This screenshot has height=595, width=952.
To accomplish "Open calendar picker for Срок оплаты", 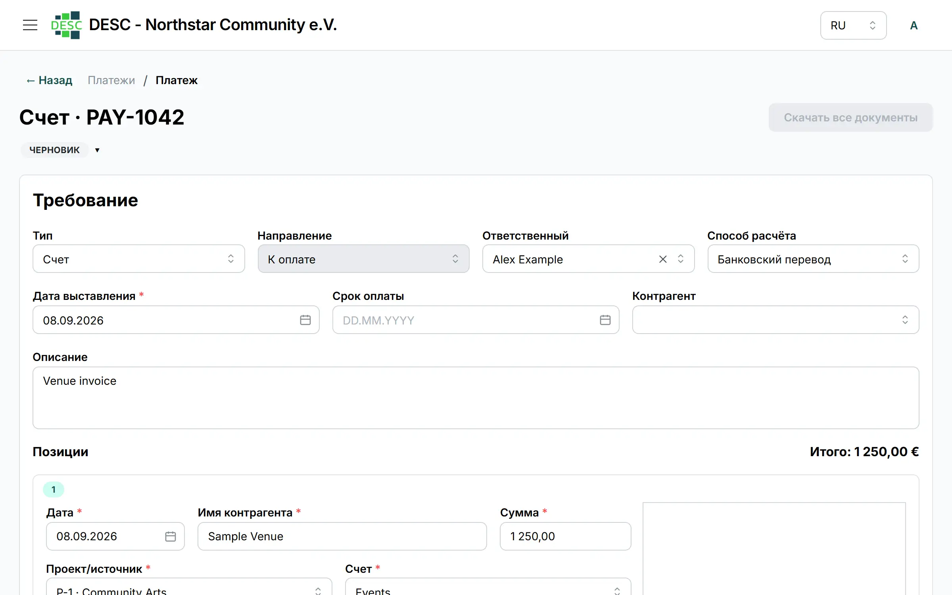I will pos(605,320).
